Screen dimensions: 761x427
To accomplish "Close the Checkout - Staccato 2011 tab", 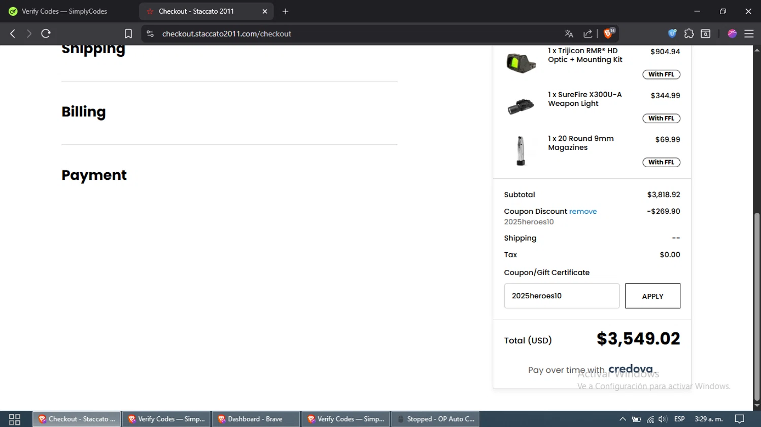I will click(265, 11).
